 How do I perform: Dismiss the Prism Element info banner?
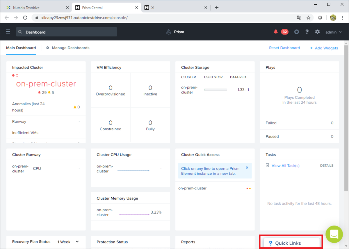click(x=247, y=167)
